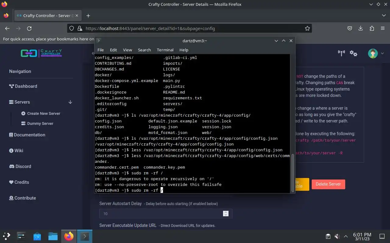Viewport: 390px width, 243px height.
Task: Open a new Firefox tab
Action: 88,15
